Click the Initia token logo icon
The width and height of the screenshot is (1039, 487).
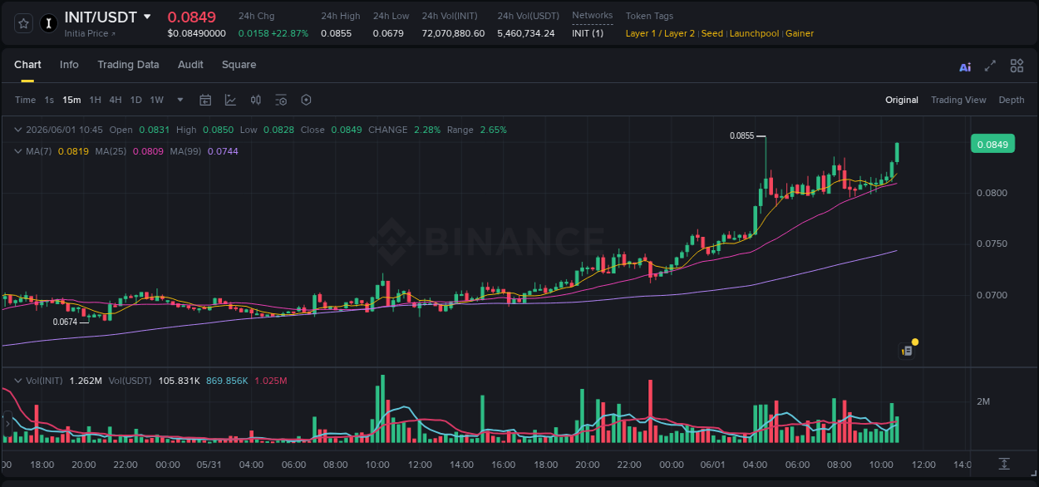(x=49, y=23)
